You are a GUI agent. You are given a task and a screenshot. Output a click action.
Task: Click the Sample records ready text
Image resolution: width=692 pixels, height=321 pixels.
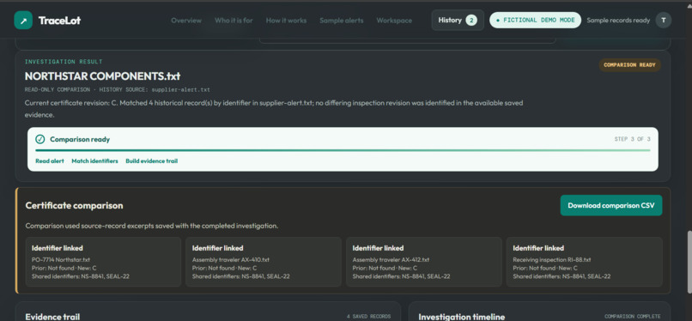(x=618, y=21)
